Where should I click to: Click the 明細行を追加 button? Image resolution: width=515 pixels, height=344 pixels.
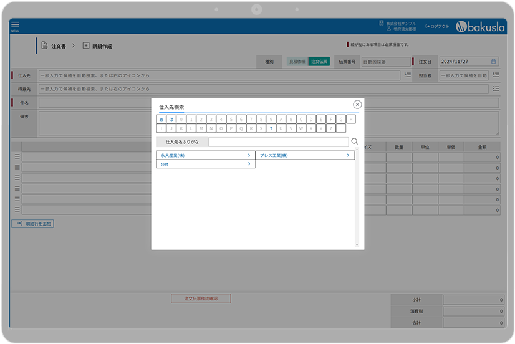point(32,223)
